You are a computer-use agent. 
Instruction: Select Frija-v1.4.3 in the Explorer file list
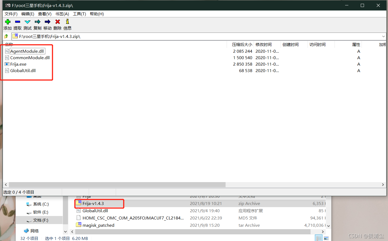pos(93,203)
